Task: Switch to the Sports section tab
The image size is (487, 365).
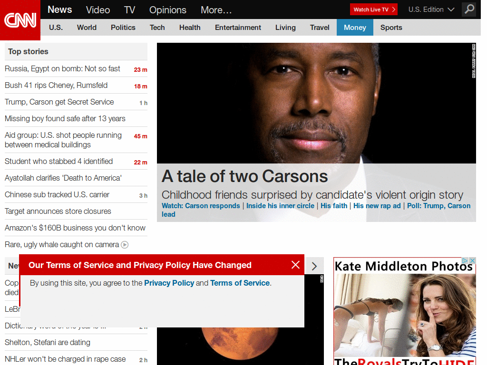Action: point(391,28)
